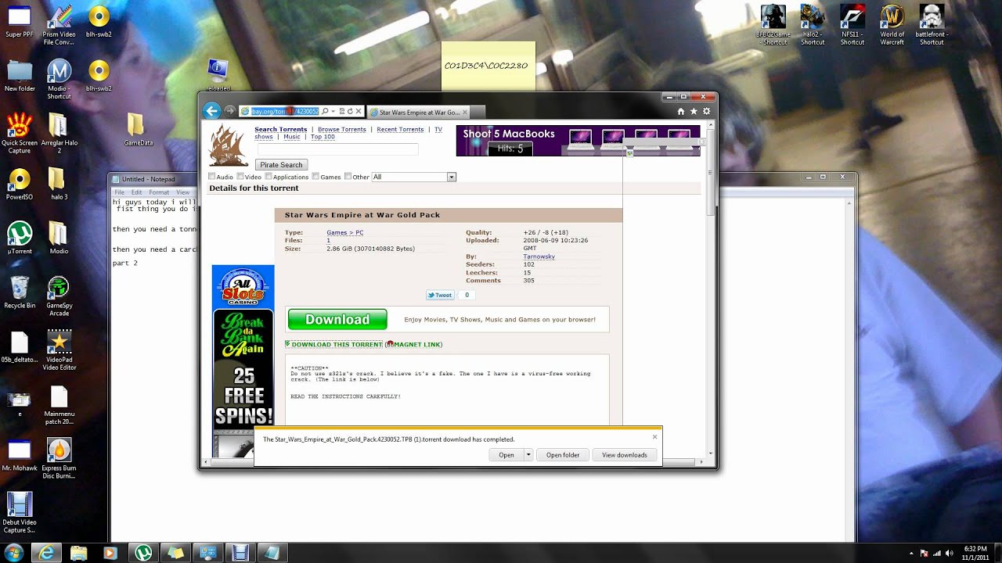The image size is (1002, 563).
Task: Select GameData folder on desktop
Action: click(x=138, y=131)
